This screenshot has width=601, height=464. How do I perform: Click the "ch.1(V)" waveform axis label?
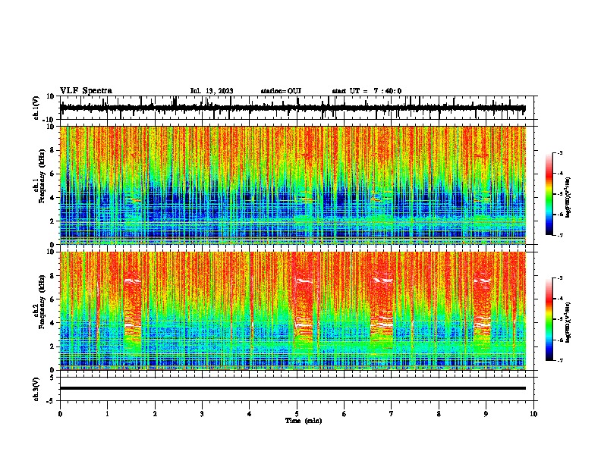tap(36, 108)
